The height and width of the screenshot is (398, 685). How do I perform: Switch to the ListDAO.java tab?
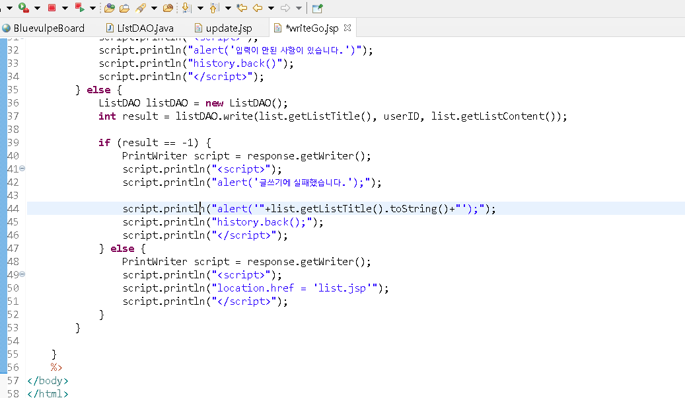coord(140,28)
